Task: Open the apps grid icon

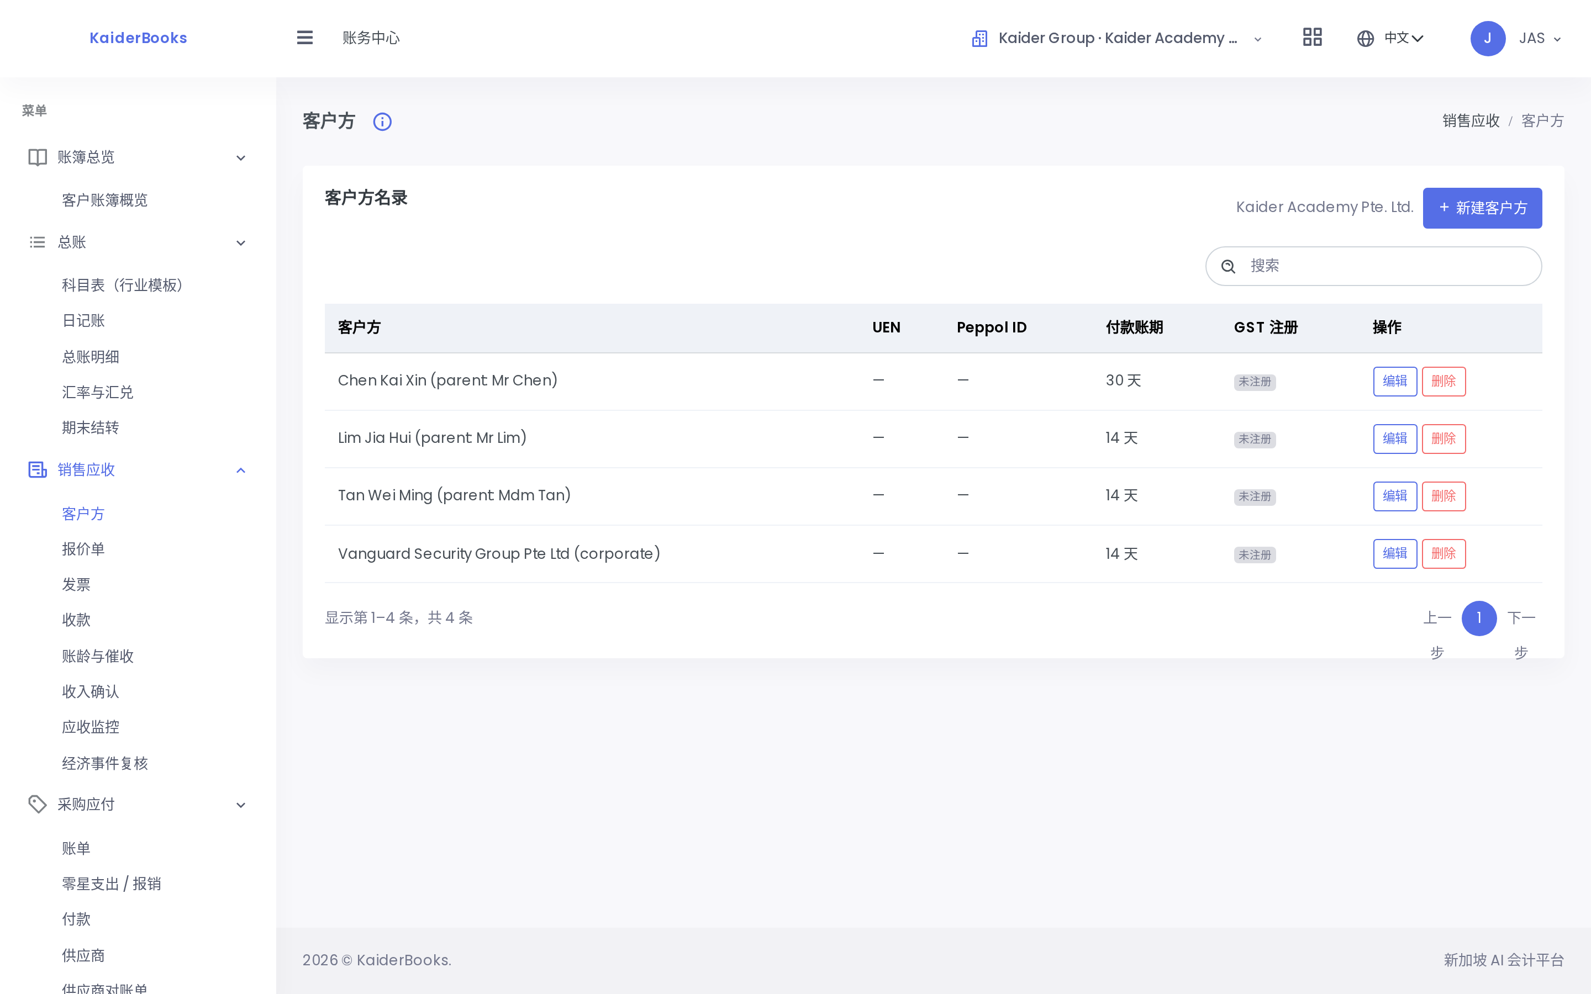Action: [x=1312, y=37]
